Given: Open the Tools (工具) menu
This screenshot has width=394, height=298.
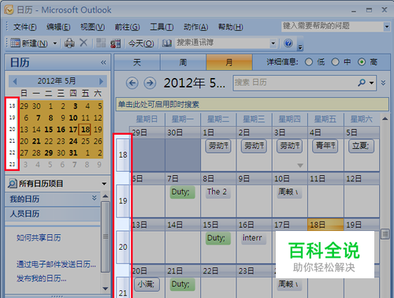Looking at the screenshot, I should (x=162, y=27).
